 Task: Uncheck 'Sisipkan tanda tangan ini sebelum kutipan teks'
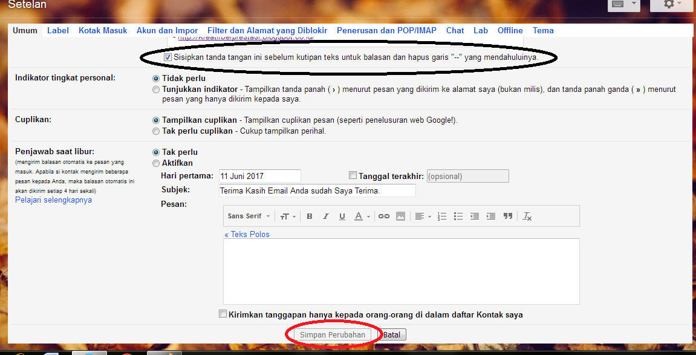(x=167, y=57)
